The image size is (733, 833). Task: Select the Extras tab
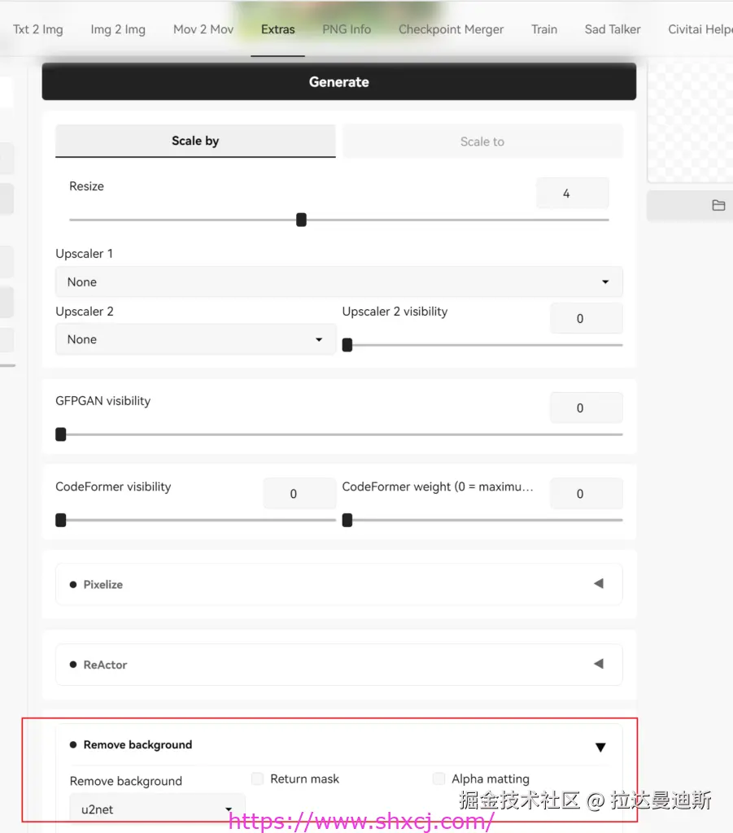click(x=277, y=29)
